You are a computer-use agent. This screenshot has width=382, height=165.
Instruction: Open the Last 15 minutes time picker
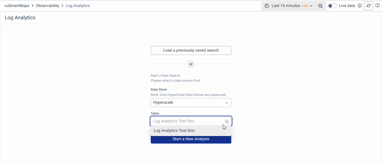click(x=286, y=6)
